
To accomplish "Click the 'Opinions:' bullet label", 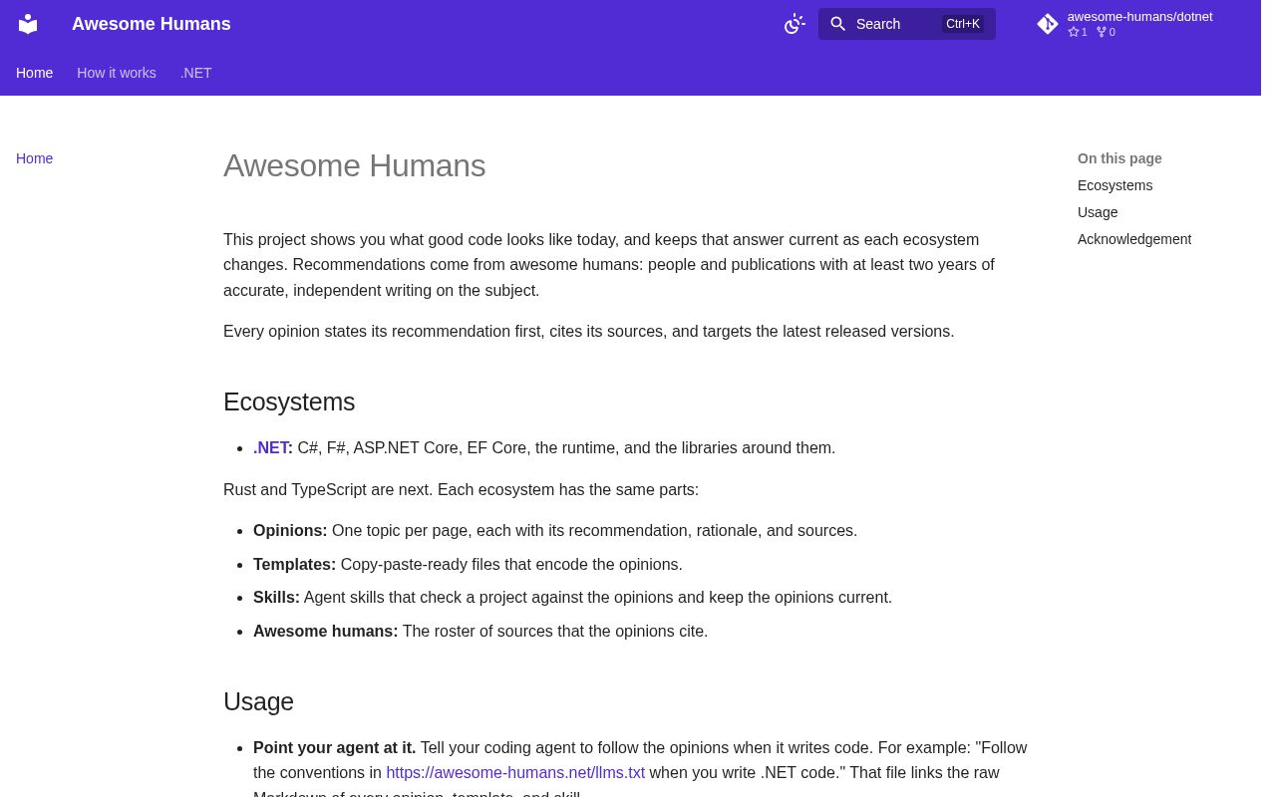I will (x=290, y=531).
